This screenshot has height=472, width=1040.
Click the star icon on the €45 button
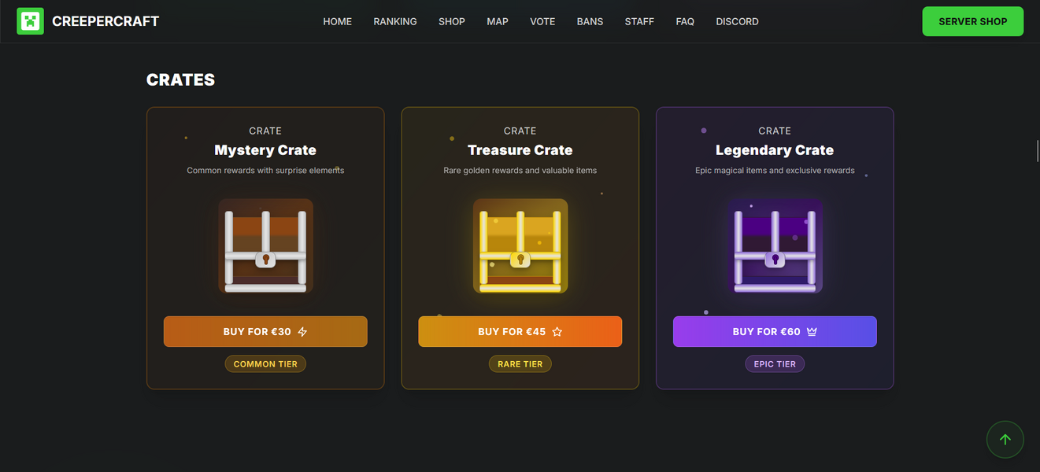tap(557, 332)
